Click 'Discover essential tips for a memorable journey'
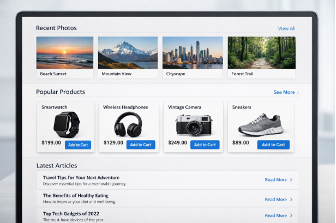The width and height of the screenshot is (336, 223). (x=85, y=184)
